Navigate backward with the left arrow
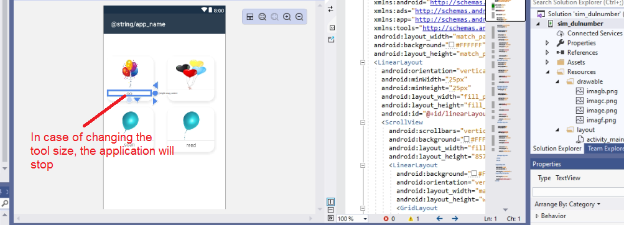The image size is (624, 225). click(x=439, y=219)
